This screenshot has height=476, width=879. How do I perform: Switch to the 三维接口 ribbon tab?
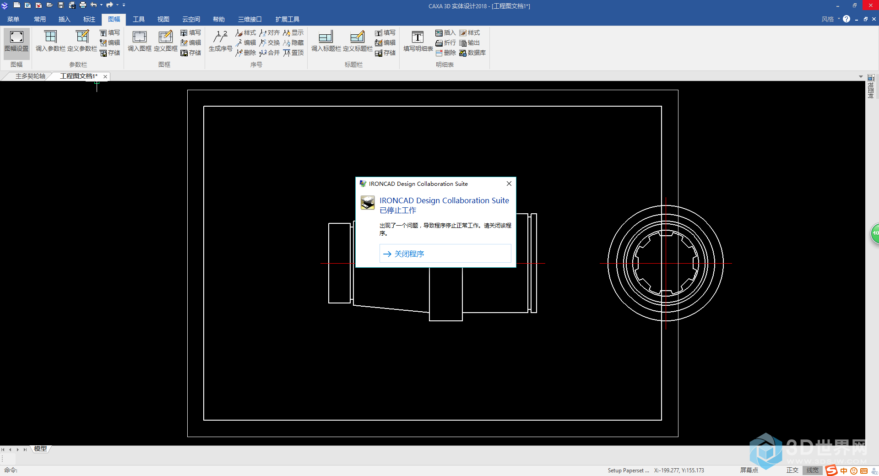(x=250, y=19)
